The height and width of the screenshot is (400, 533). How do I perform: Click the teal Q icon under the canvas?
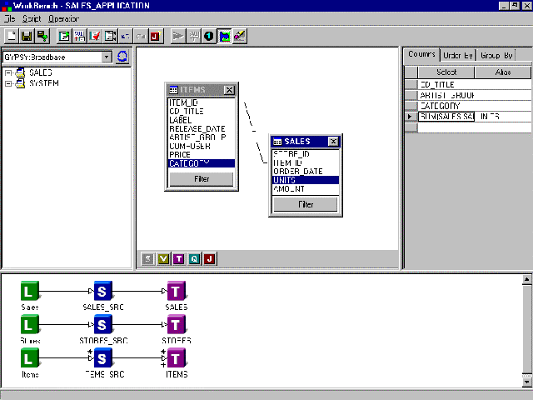pos(194,259)
